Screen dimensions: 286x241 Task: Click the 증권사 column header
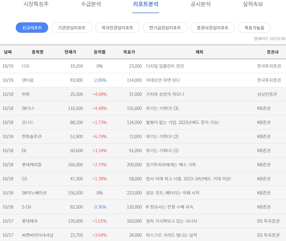[272, 52]
